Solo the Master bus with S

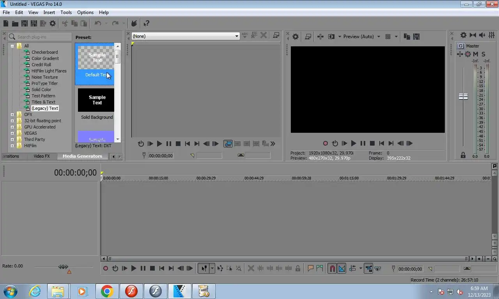click(483, 54)
